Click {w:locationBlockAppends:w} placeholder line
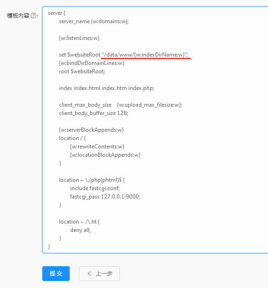This screenshot has width=268, height=288. tap(105, 155)
